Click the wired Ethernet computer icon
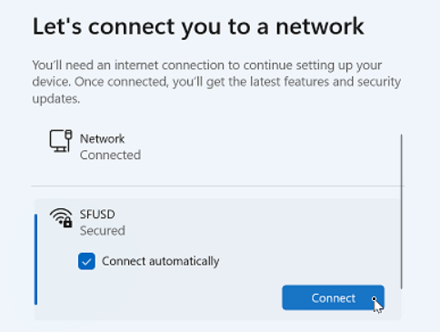 tap(61, 141)
